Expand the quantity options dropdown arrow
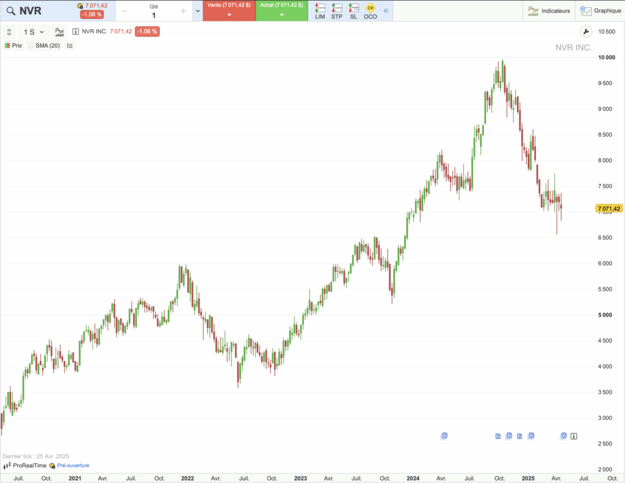Screen dimensions: 625x483 [x=198, y=11]
